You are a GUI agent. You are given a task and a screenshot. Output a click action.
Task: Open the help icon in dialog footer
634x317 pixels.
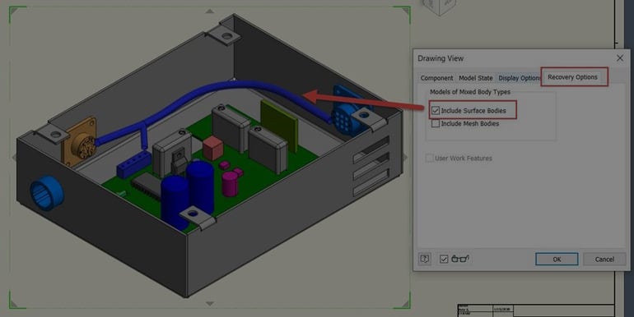click(x=425, y=259)
